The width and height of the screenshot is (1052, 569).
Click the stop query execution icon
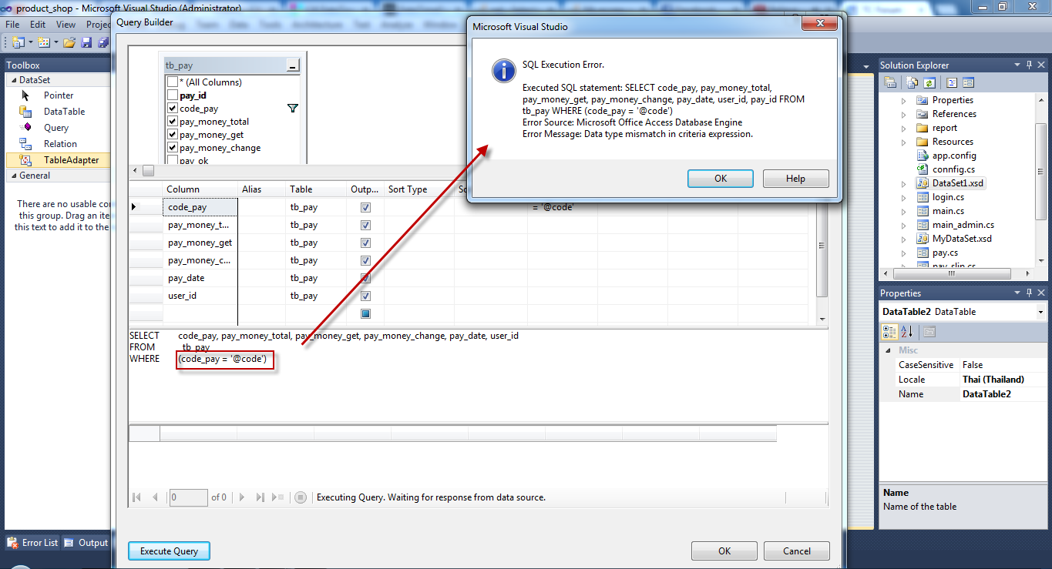301,497
